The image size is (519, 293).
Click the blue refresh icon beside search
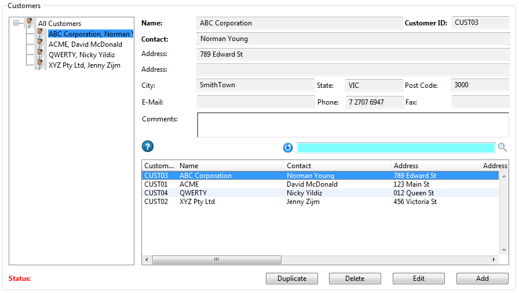pyautogui.click(x=288, y=147)
